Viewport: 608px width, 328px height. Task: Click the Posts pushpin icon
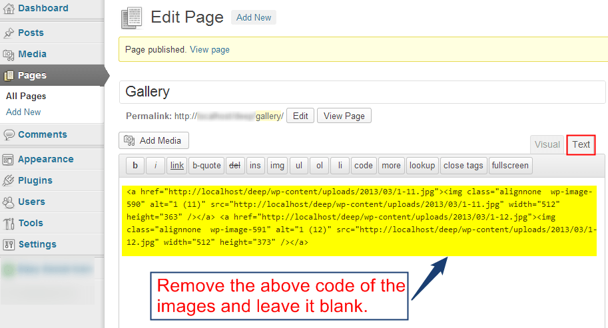click(x=9, y=33)
